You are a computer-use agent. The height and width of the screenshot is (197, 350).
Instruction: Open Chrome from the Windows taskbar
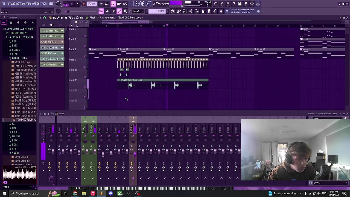pos(75,193)
